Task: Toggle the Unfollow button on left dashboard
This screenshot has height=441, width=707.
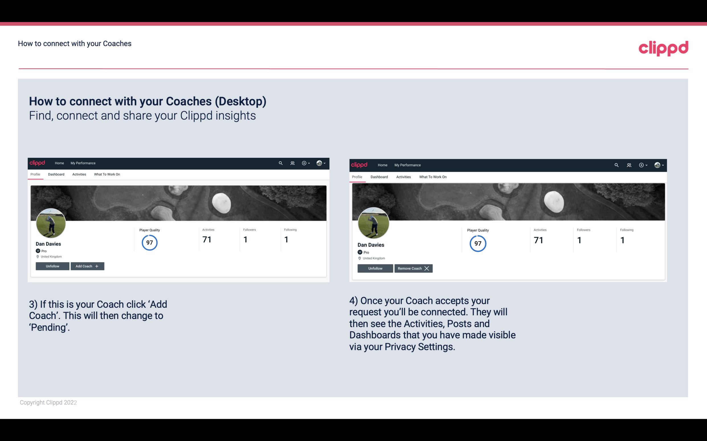Action: point(53,266)
